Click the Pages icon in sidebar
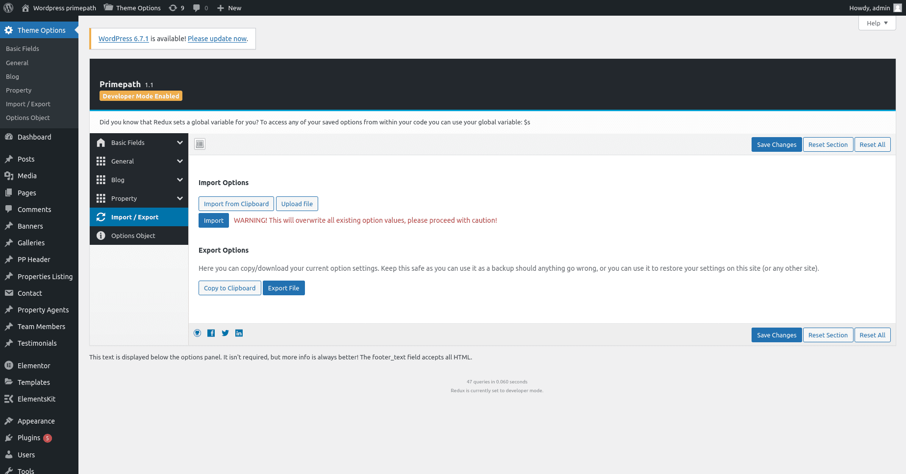Image resolution: width=906 pixels, height=474 pixels. (9, 193)
